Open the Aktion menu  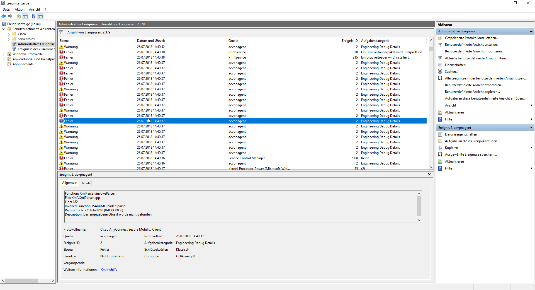[x=20, y=9]
